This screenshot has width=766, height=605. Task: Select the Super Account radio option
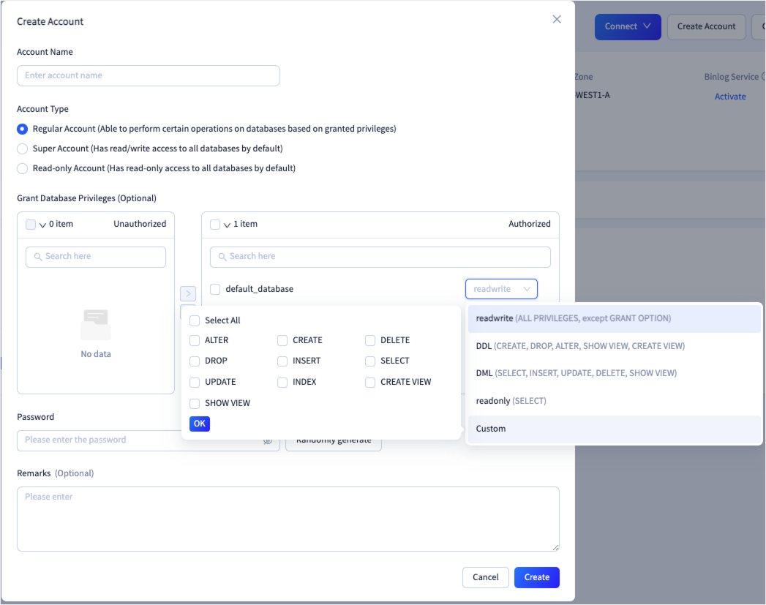(23, 149)
